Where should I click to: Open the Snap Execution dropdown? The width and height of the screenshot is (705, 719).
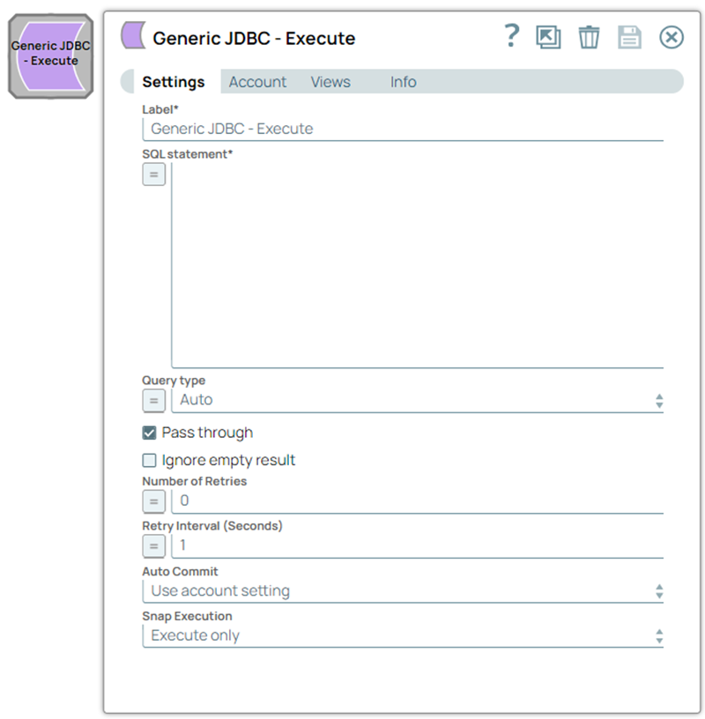(402, 636)
